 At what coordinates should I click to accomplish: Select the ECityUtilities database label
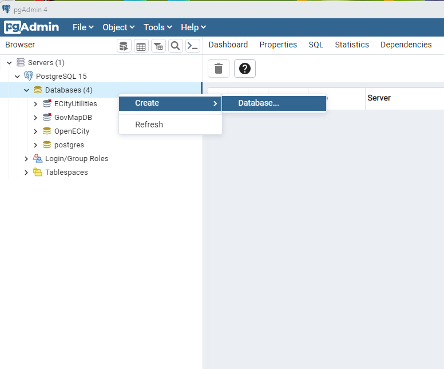[x=76, y=104]
